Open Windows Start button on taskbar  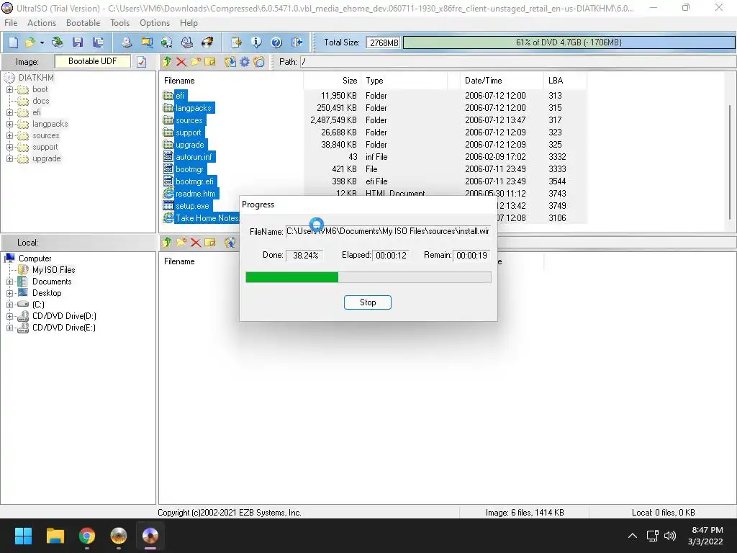pyautogui.click(x=23, y=536)
